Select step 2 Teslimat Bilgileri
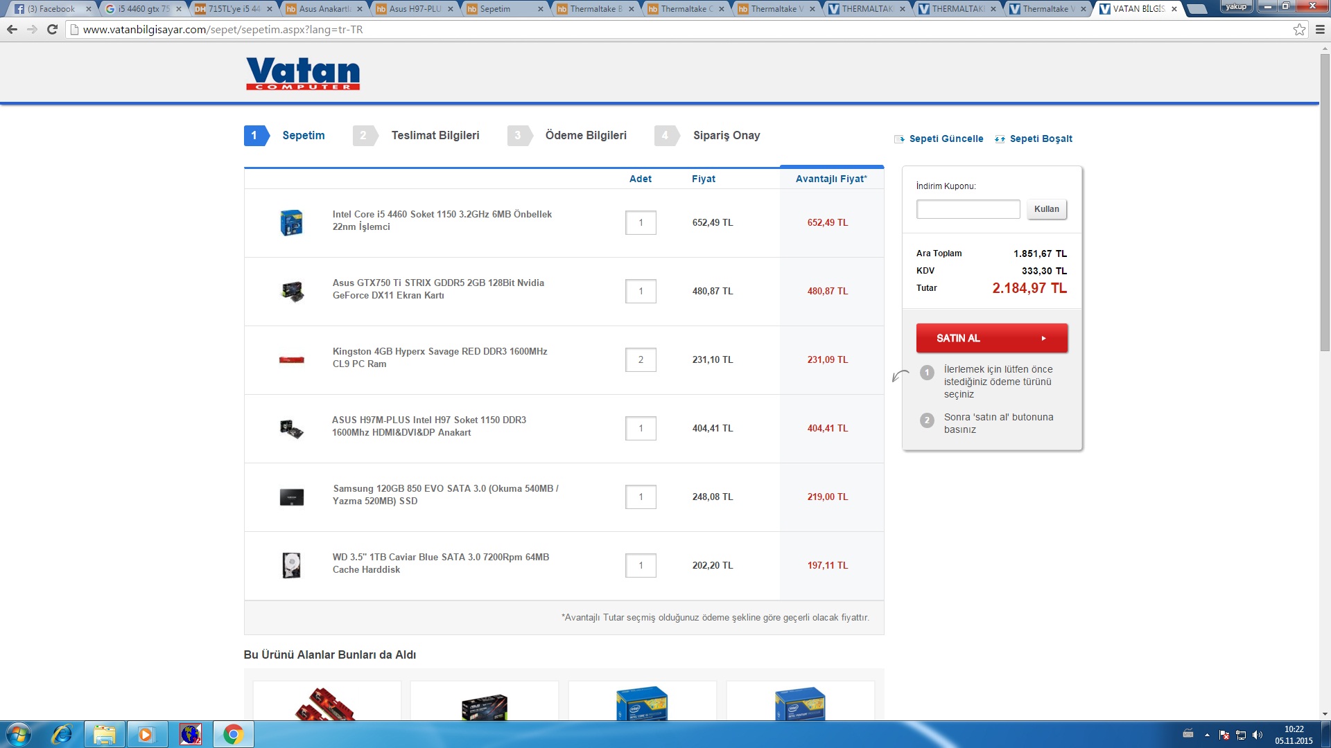This screenshot has height=748, width=1331. (416, 136)
